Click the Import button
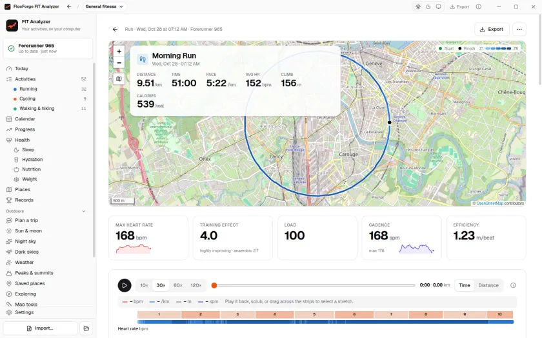This screenshot has width=542, height=338. [x=41, y=328]
